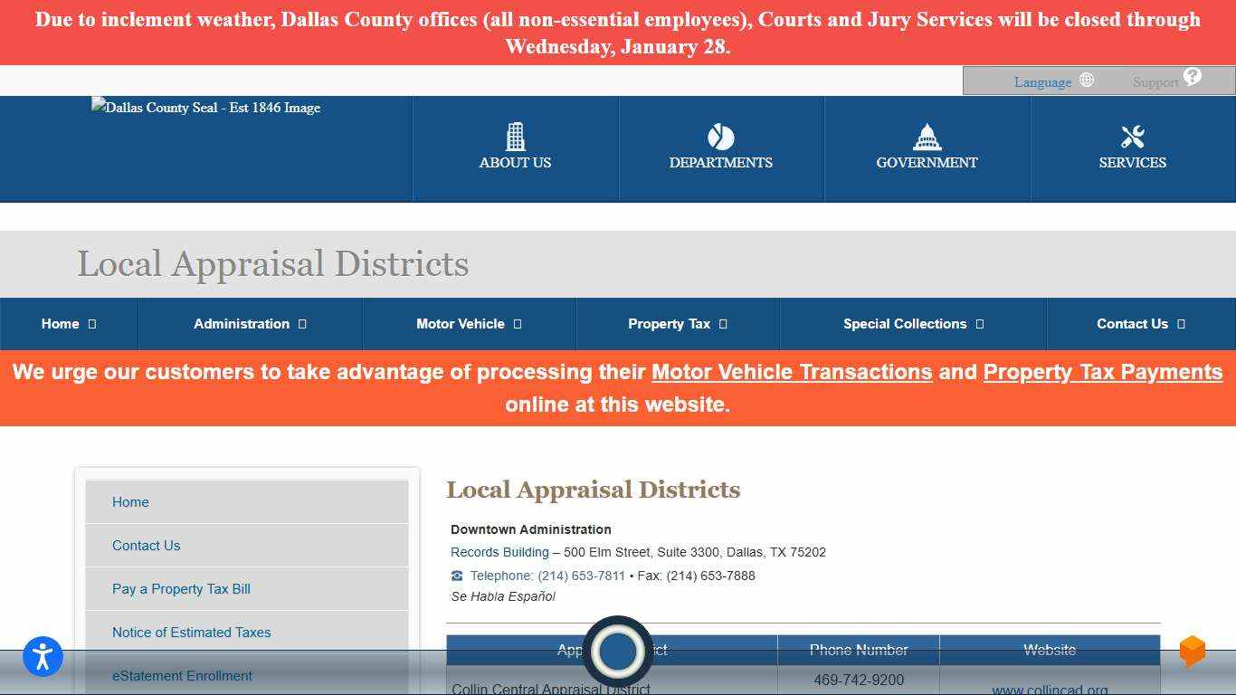Expand the Property Tax dropdown menu

(x=677, y=323)
